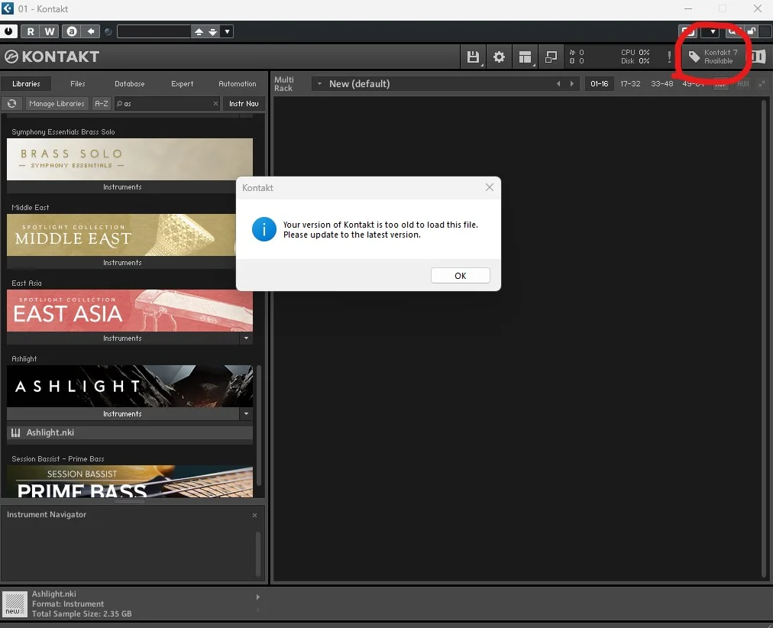773x628 pixels.
Task: Open Ashlight library banner
Action: (130, 386)
